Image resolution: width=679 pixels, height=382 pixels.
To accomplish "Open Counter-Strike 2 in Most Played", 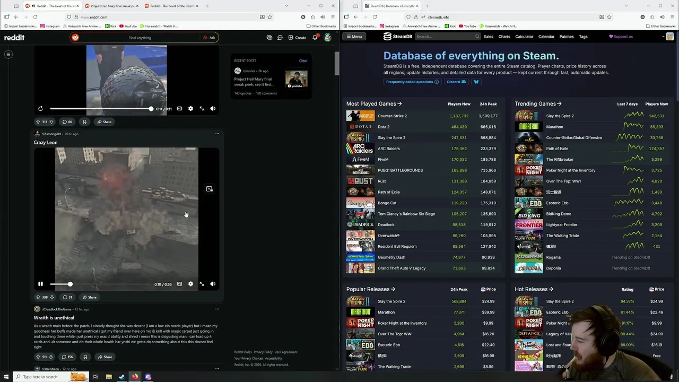I will (392, 116).
